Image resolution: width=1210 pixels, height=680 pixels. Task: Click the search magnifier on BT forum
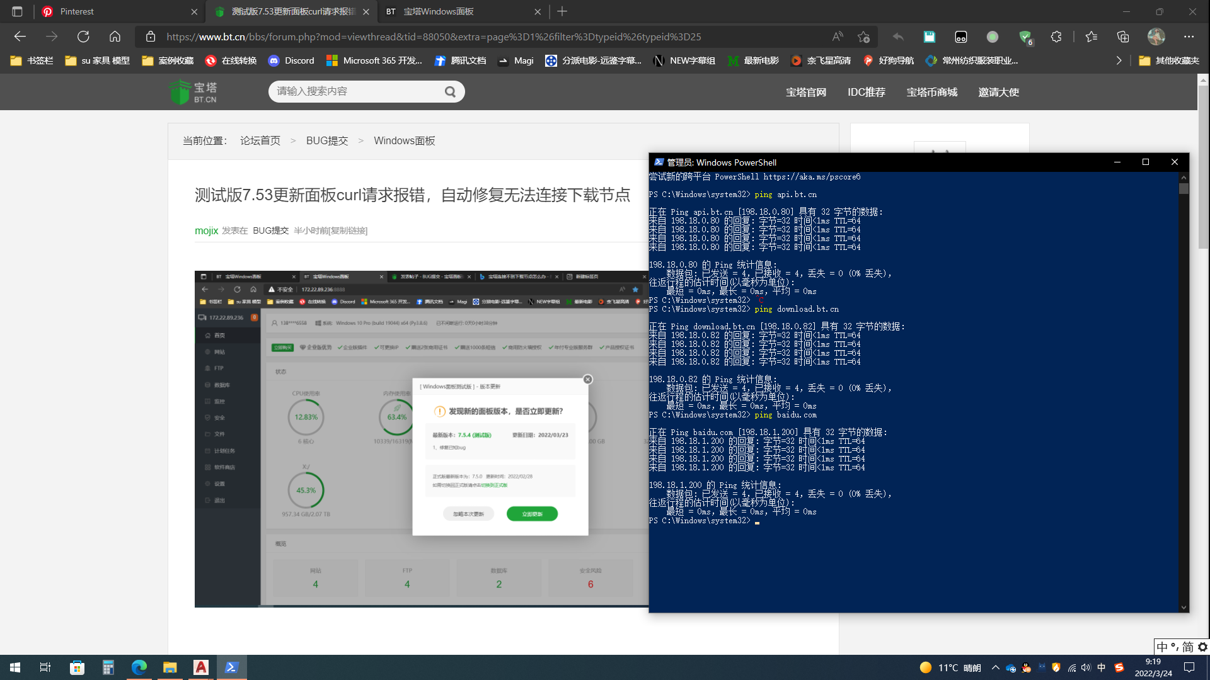pos(450,91)
